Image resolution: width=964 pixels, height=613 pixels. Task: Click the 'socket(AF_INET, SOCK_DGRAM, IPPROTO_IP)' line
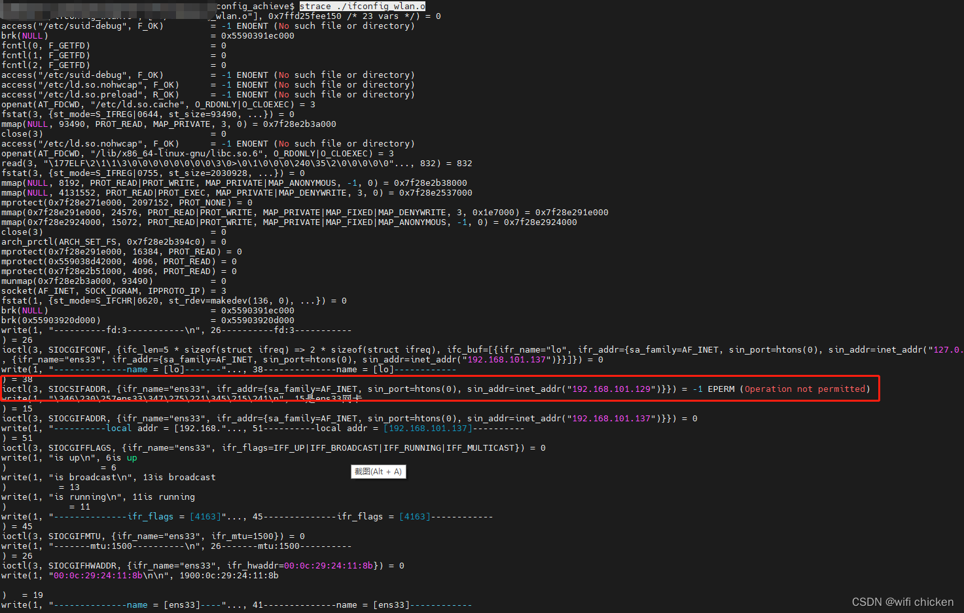click(114, 291)
